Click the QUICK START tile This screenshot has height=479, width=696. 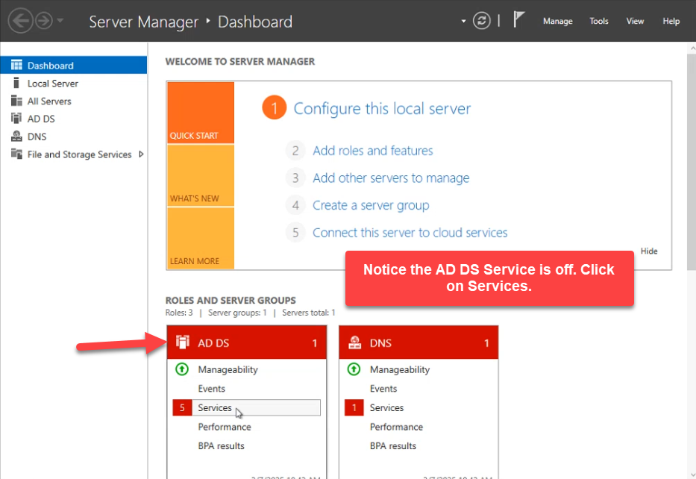(x=201, y=113)
